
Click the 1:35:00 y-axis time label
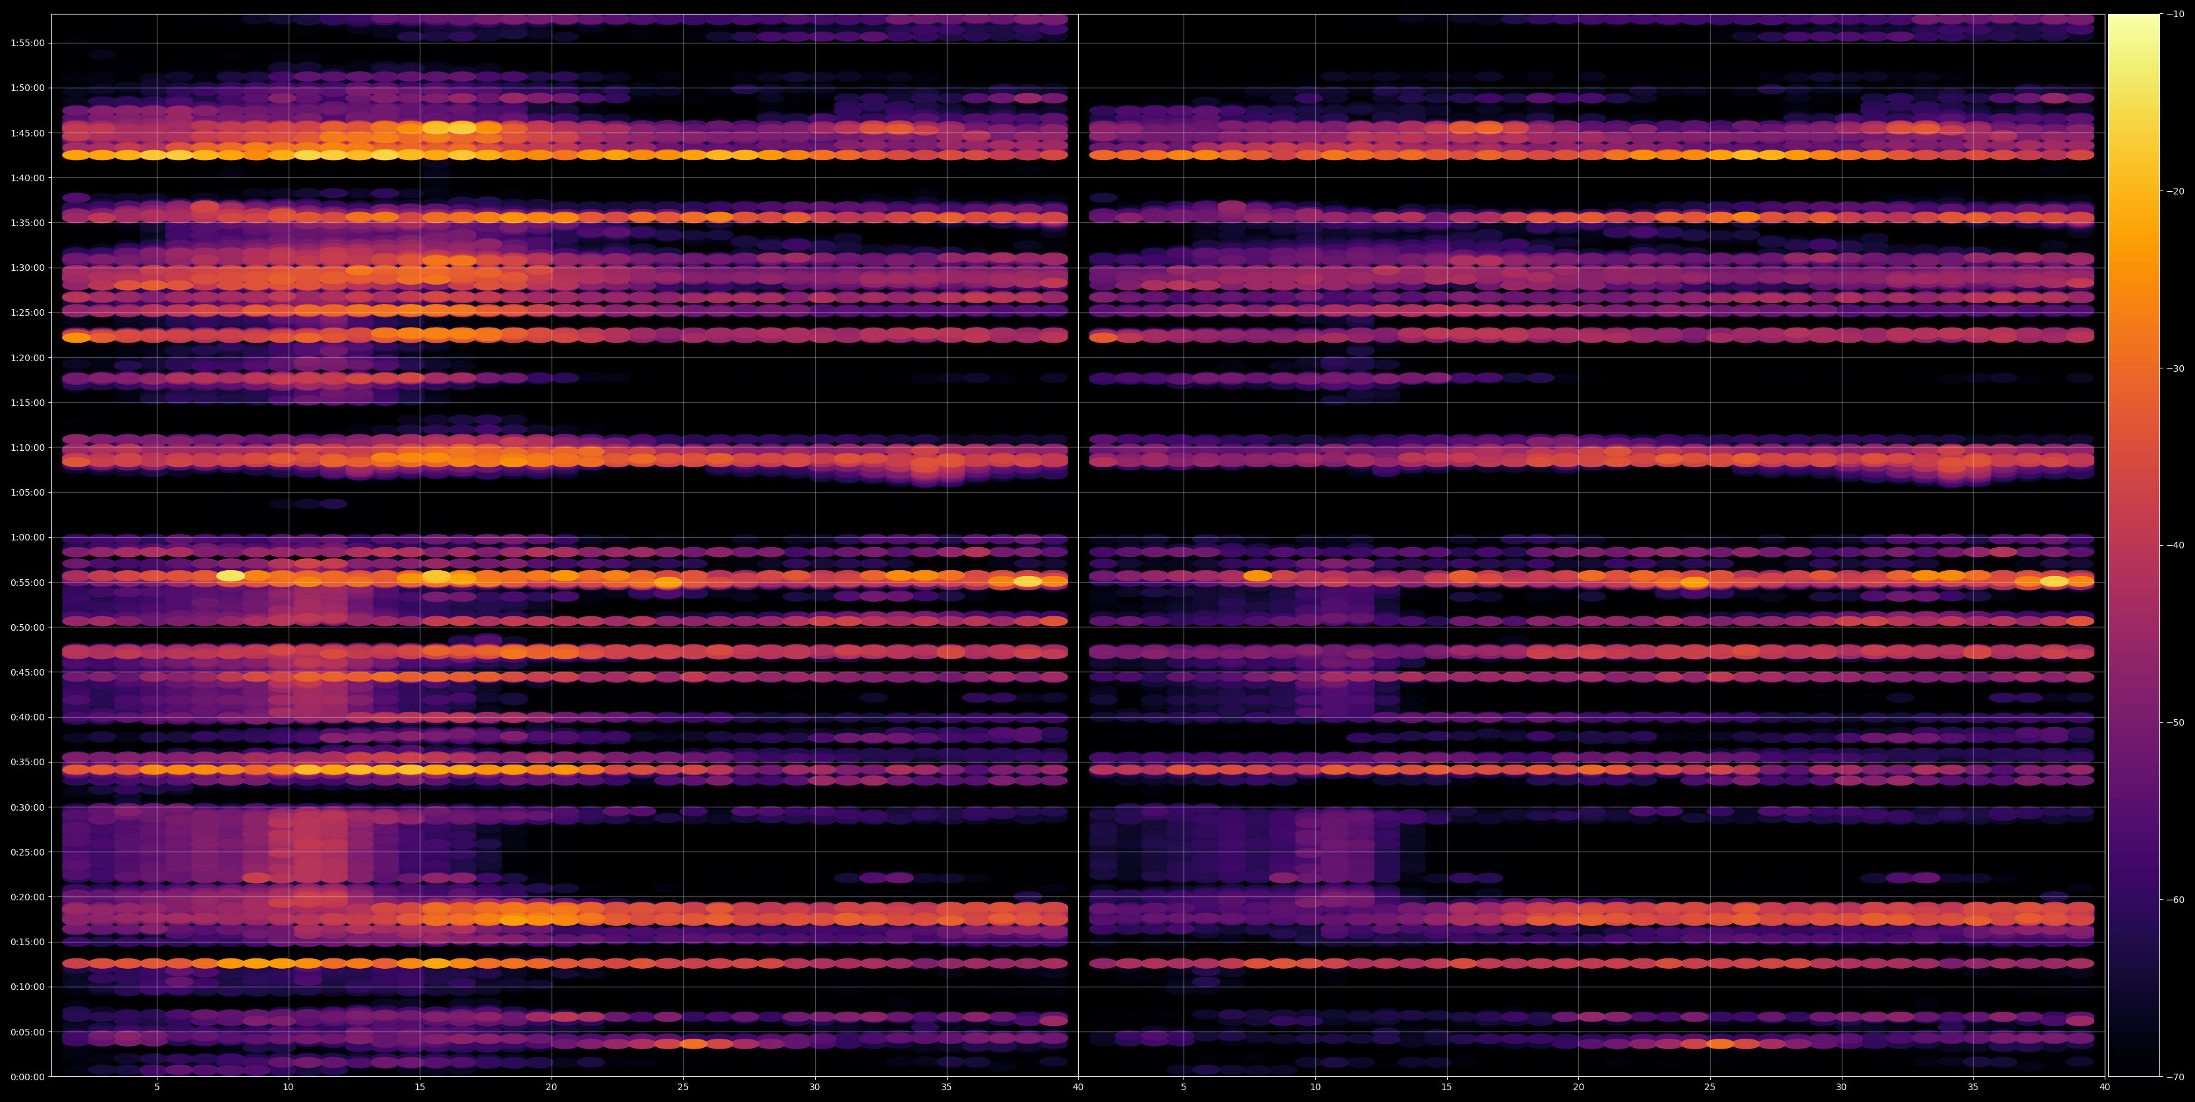(27, 223)
